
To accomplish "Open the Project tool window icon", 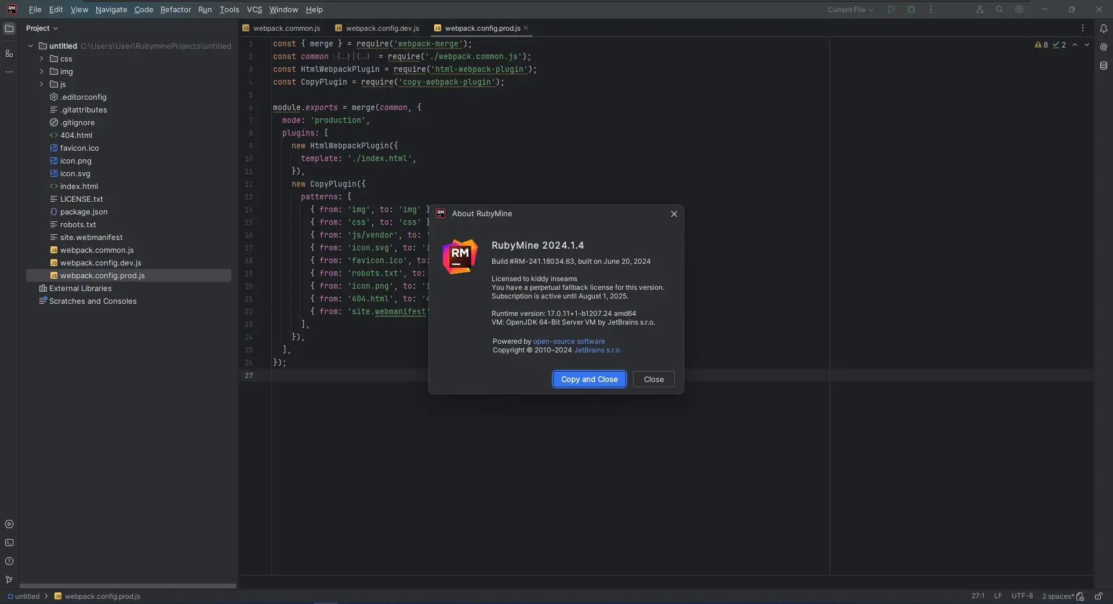I will 9,28.
